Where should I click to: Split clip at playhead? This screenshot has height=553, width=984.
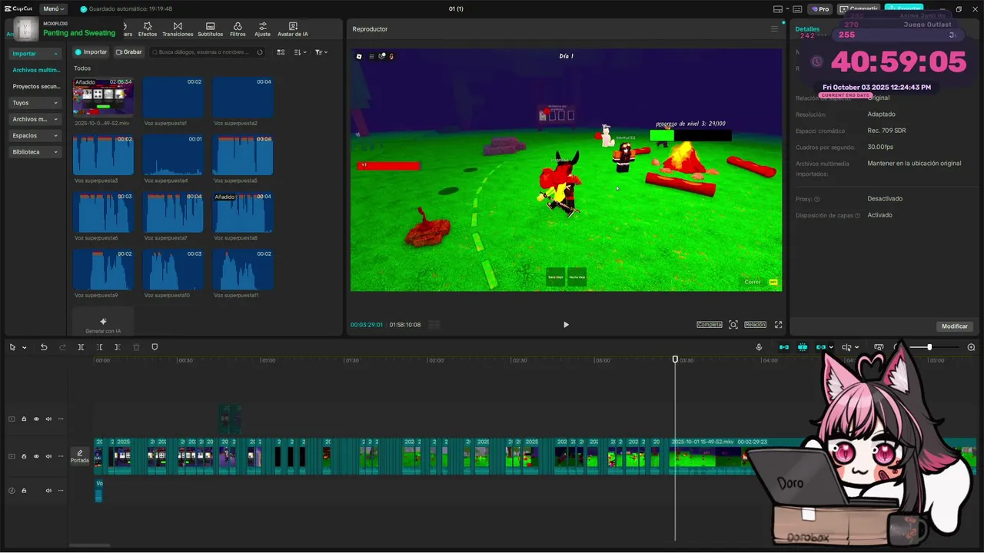coord(81,347)
